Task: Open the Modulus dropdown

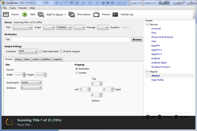Action: (x=32, y=88)
